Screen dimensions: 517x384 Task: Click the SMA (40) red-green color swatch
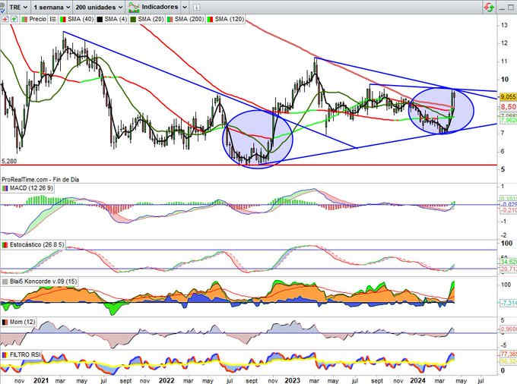62,20
